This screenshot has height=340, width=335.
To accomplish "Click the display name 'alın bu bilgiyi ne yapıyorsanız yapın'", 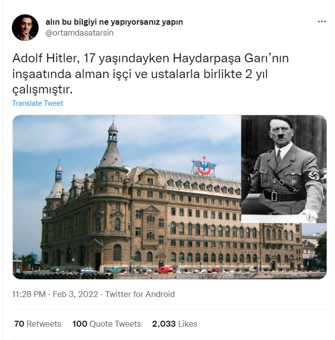I will (114, 22).
